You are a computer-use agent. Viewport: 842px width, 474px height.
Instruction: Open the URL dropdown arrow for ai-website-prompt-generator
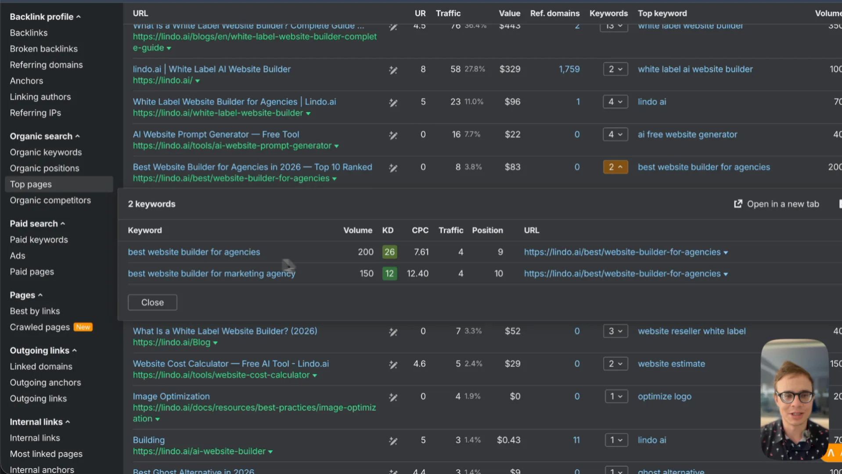(x=336, y=146)
